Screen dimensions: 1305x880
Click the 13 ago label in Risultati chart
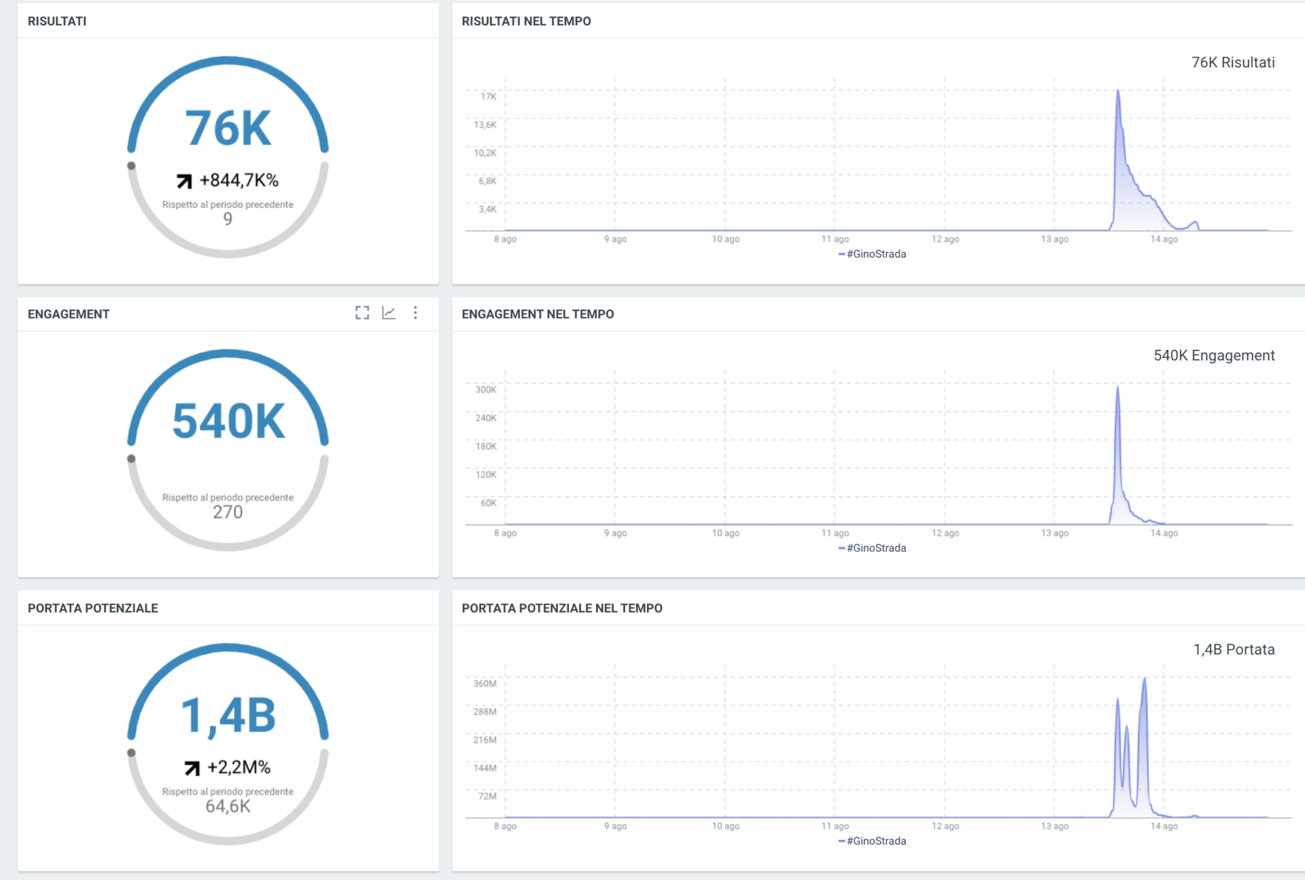(1055, 239)
